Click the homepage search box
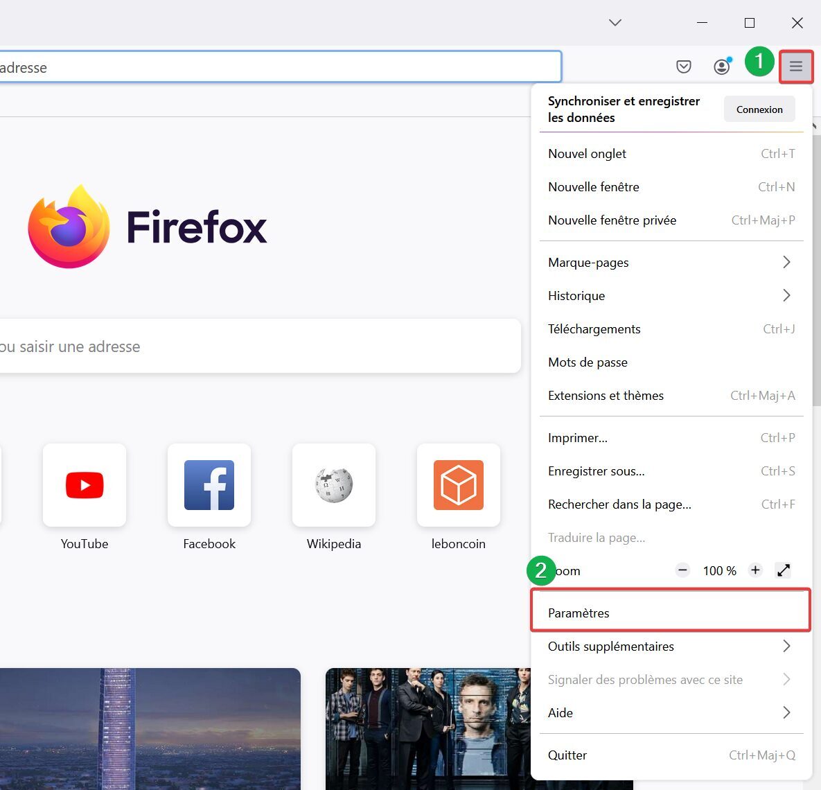 pos(261,346)
